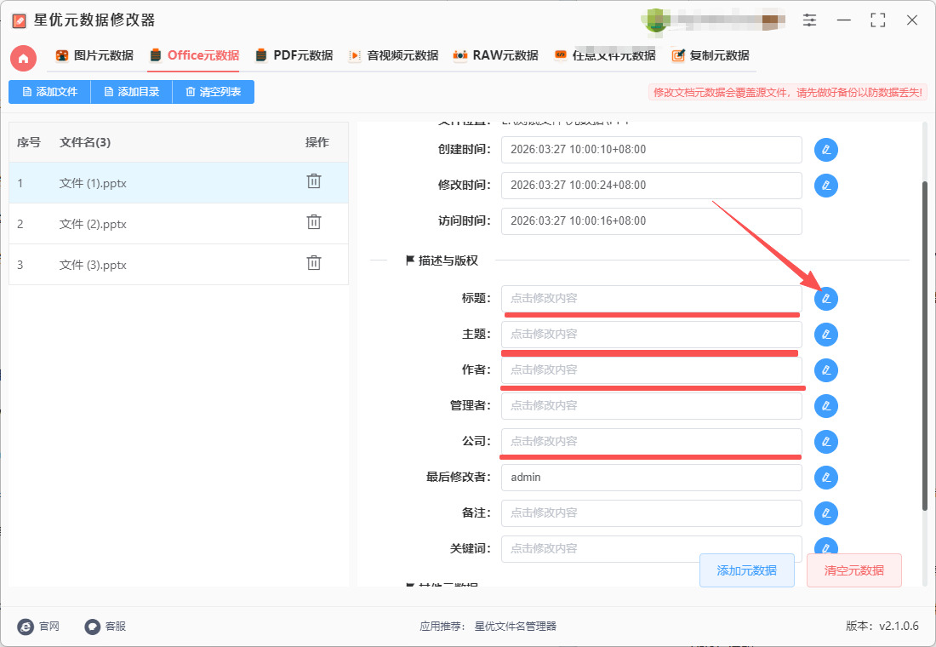Edit 管理者 with pencil icon

click(826, 405)
